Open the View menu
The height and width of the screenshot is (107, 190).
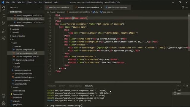coord(29,2)
